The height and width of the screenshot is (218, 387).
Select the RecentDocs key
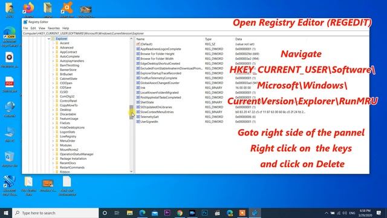coord(68,163)
